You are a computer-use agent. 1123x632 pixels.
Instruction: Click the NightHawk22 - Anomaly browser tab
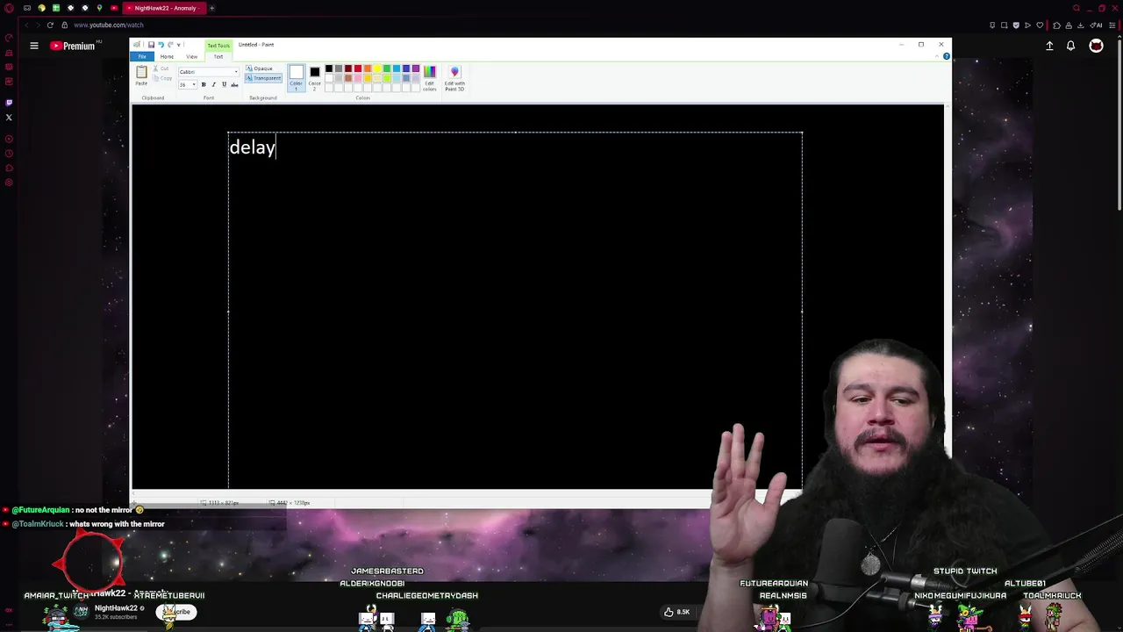(x=164, y=8)
